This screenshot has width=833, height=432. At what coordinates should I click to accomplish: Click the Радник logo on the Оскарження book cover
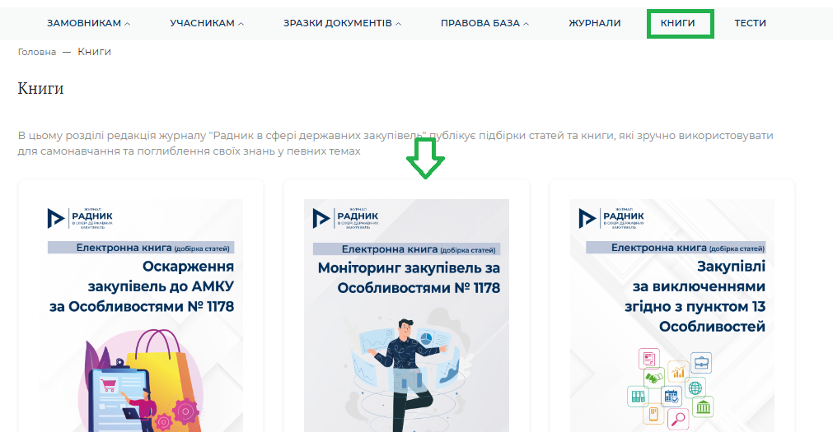click(x=80, y=218)
